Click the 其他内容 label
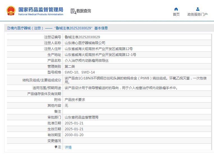The image size is (214, 154). tap(54, 106)
